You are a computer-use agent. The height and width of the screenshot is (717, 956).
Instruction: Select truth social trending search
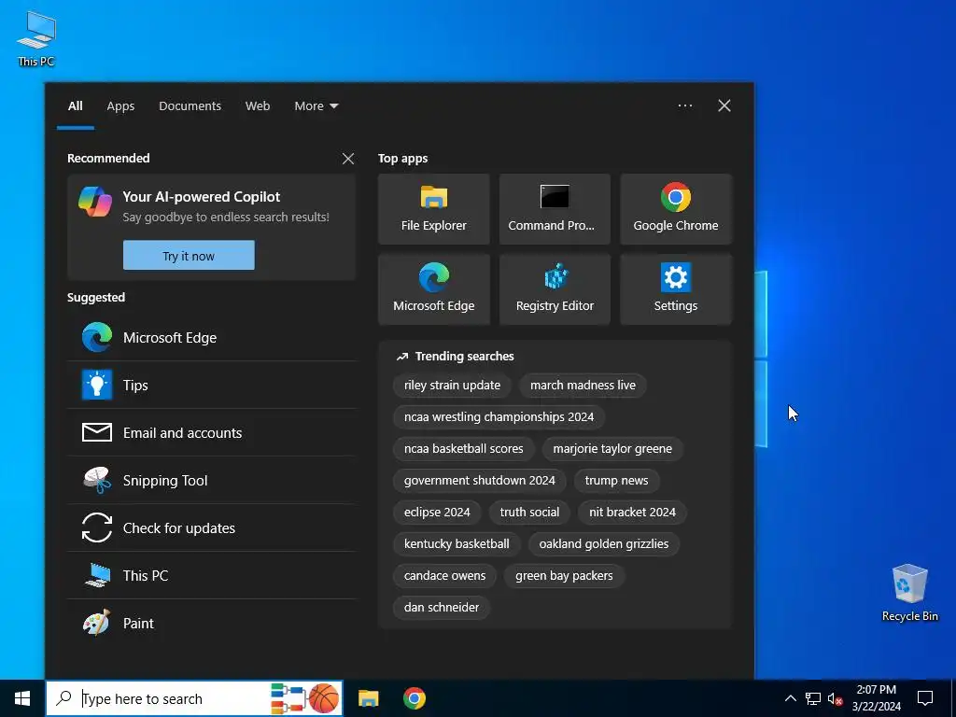[529, 513]
